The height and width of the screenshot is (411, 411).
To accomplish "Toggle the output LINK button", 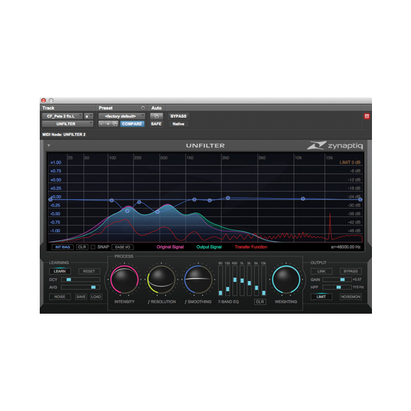I will tap(321, 271).
